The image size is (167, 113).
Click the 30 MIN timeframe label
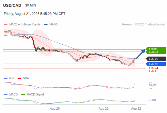[31, 5]
